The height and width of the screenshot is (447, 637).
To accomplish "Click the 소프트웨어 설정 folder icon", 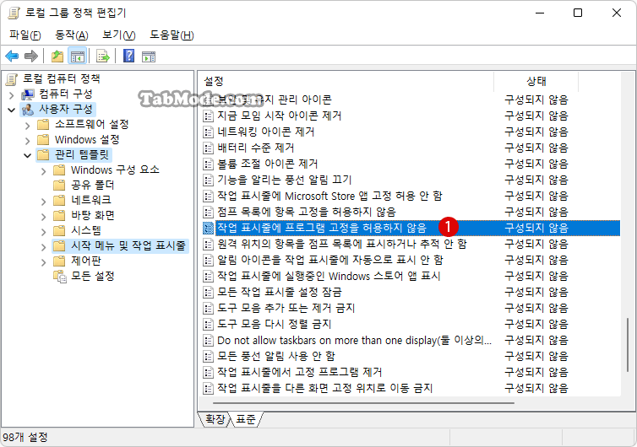I will click(43, 124).
